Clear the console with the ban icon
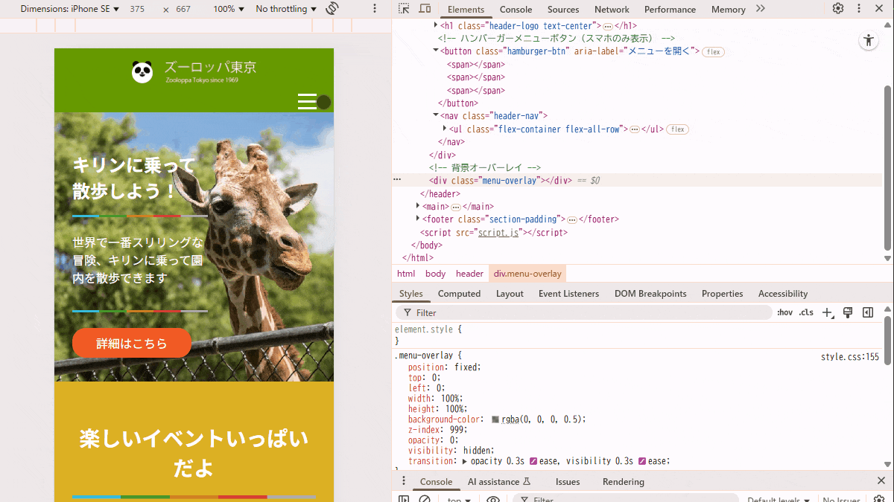Image resolution: width=894 pixels, height=502 pixels. (x=425, y=500)
